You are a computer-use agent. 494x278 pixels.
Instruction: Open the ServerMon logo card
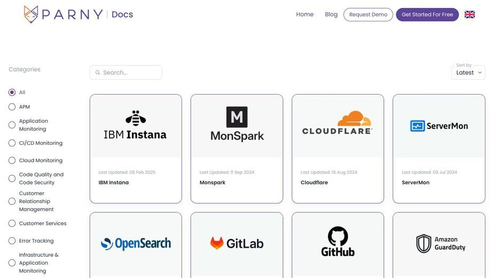[439, 126]
